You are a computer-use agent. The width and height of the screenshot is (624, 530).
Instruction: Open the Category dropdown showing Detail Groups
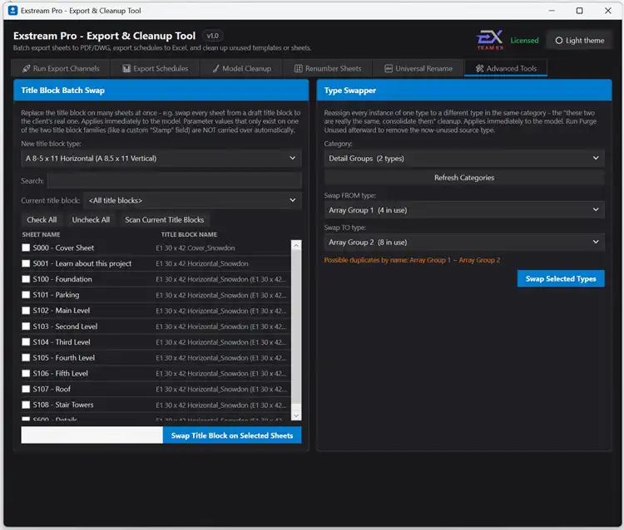tap(464, 158)
